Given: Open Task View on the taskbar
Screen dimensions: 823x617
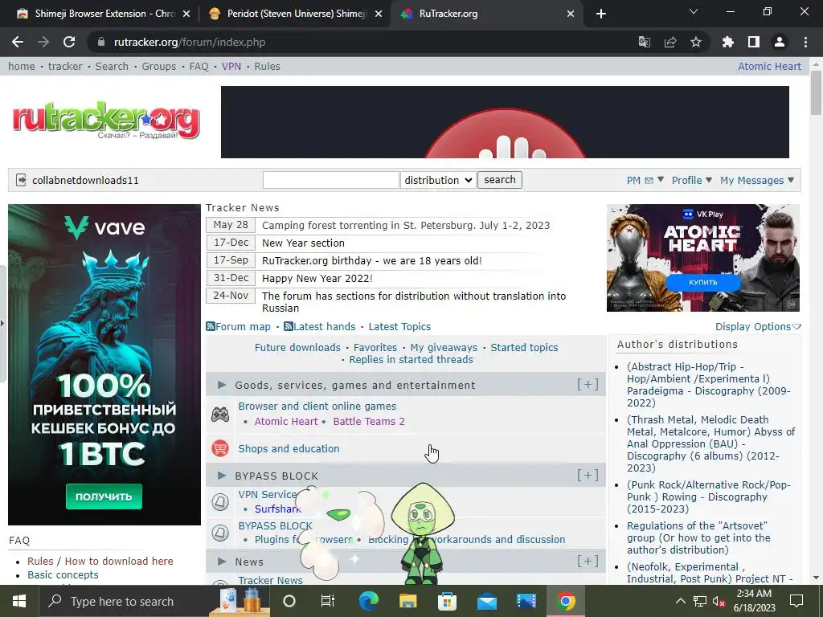Looking at the screenshot, I should click(328, 601).
